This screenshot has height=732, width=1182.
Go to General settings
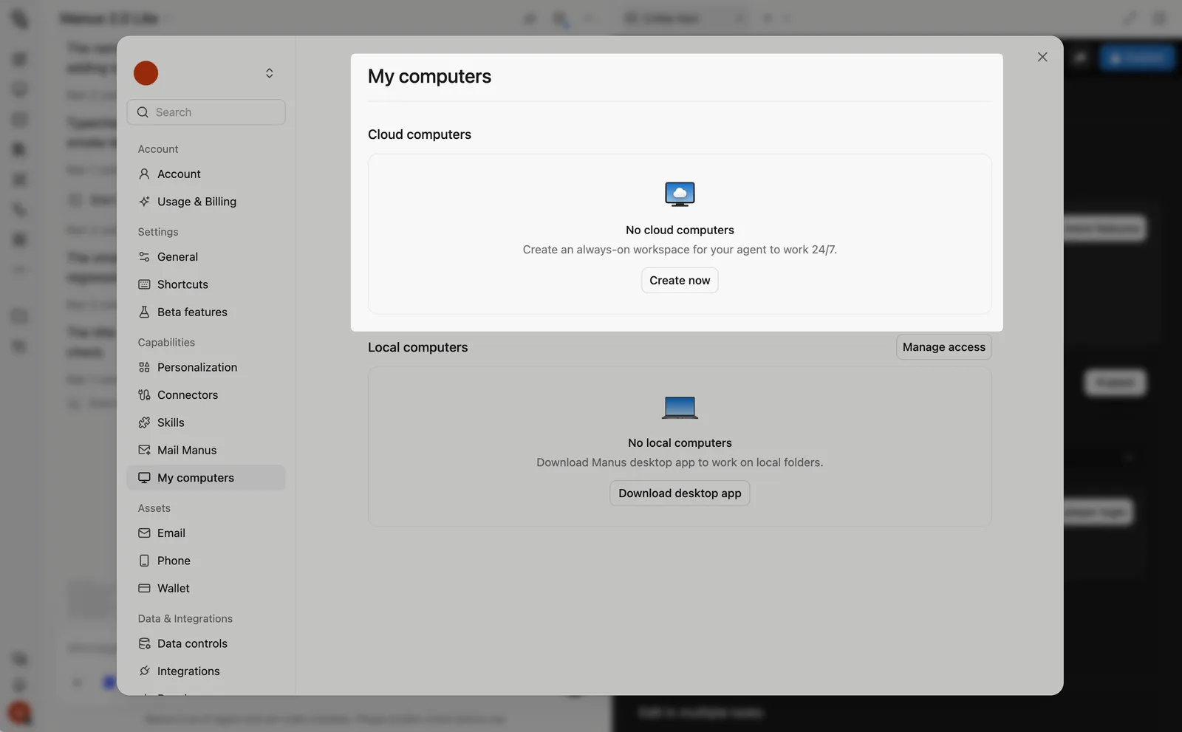click(x=205, y=257)
